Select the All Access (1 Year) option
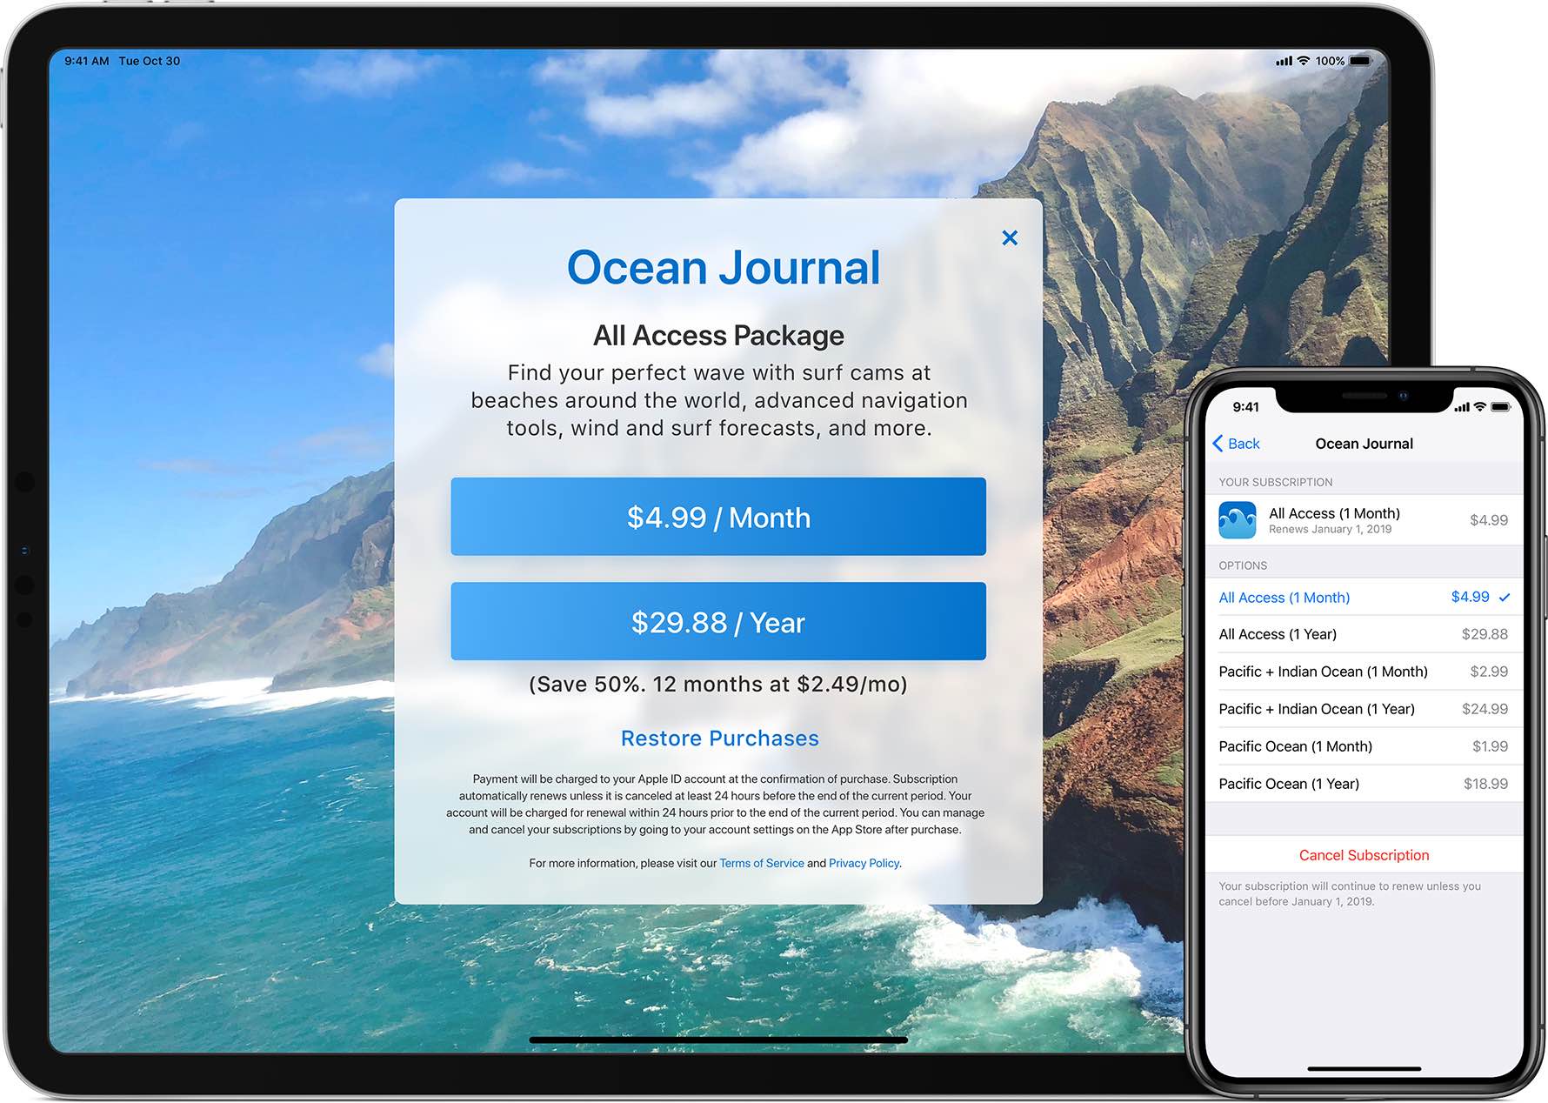1548x1103 pixels. [1277, 634]
